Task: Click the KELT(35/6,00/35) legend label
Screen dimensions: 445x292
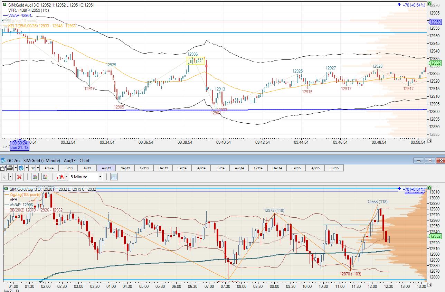Action: pos(39,26)
